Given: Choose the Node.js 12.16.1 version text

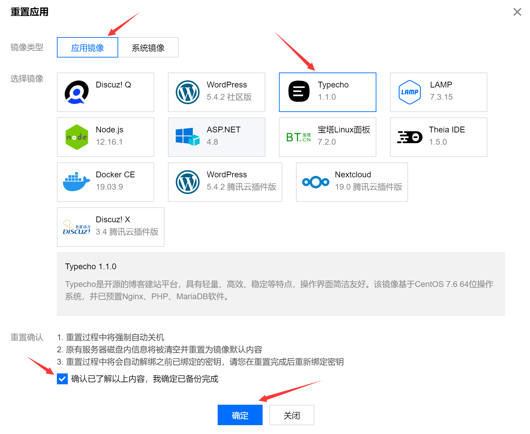Looking at the screenshot, I should click(109, 142).
